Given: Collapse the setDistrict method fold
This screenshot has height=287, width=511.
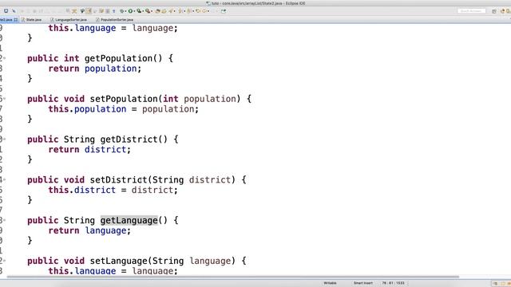Looking at the screenshot, I should pos(4,179).
